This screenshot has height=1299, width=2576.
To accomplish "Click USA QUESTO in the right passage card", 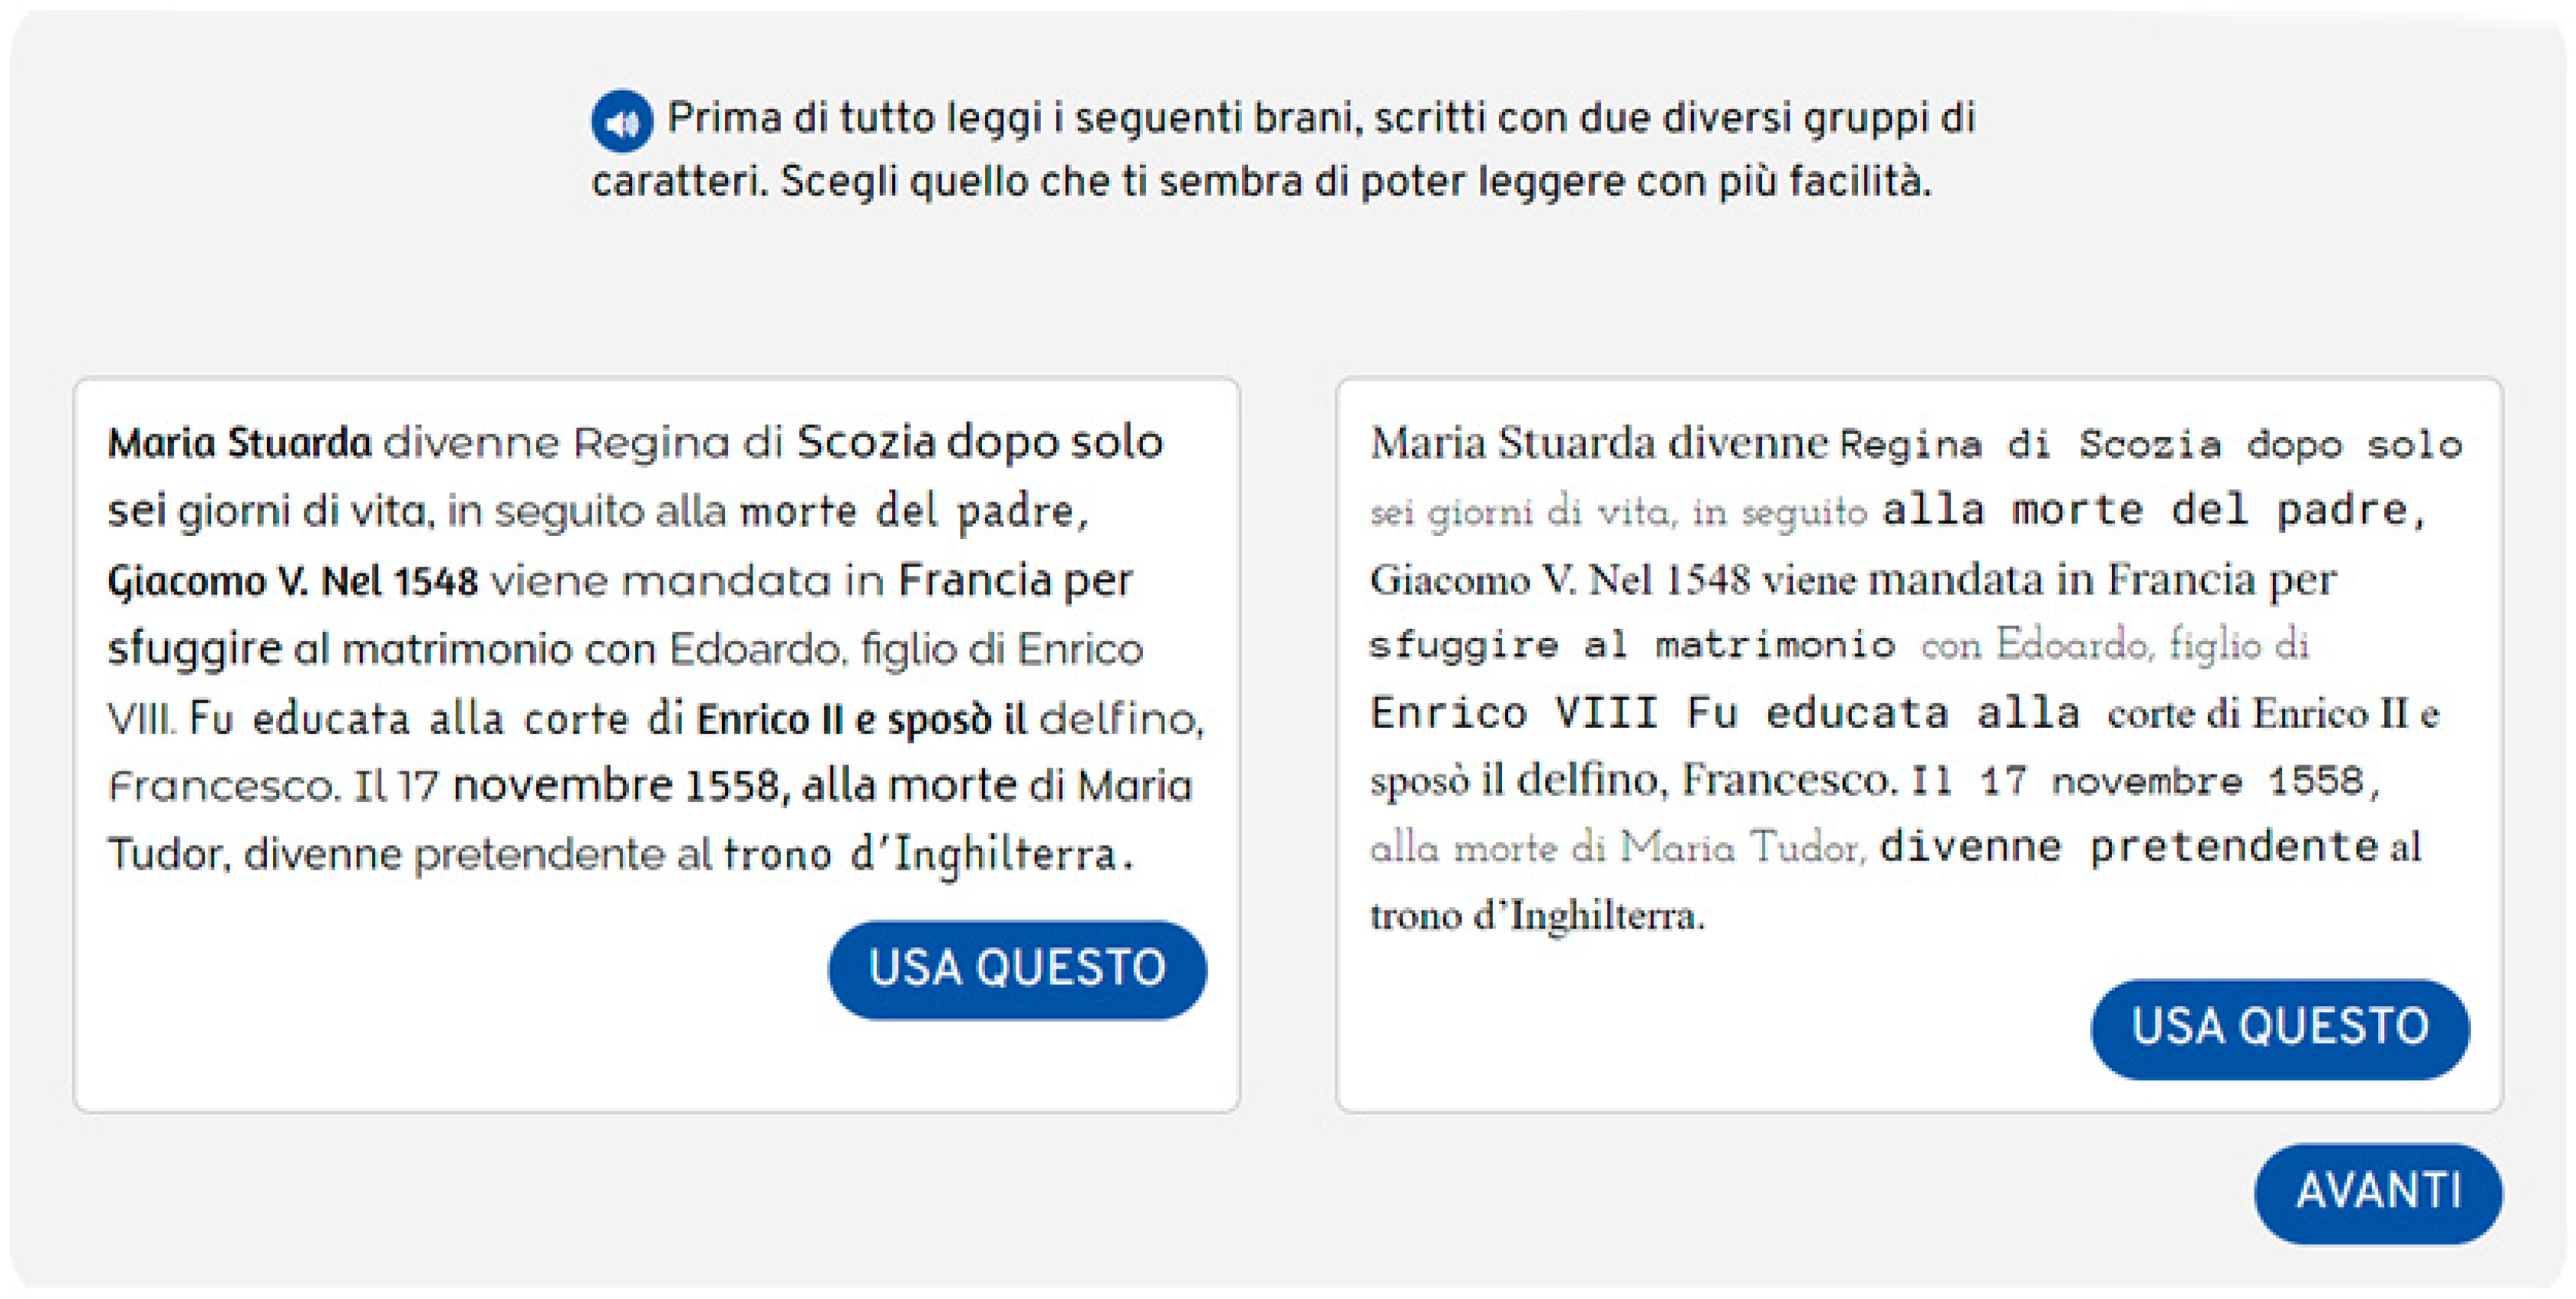I will (x=2279, y=1028).
